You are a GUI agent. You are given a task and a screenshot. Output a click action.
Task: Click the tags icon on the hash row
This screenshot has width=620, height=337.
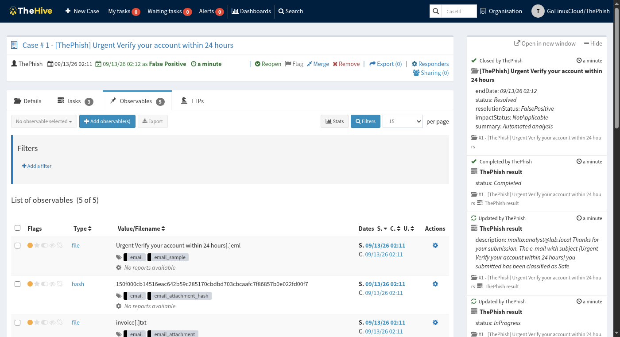coord(119,296)
